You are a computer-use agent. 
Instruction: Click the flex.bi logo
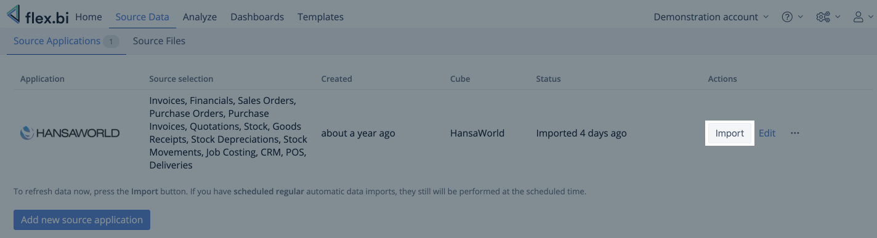pos(38,15)
